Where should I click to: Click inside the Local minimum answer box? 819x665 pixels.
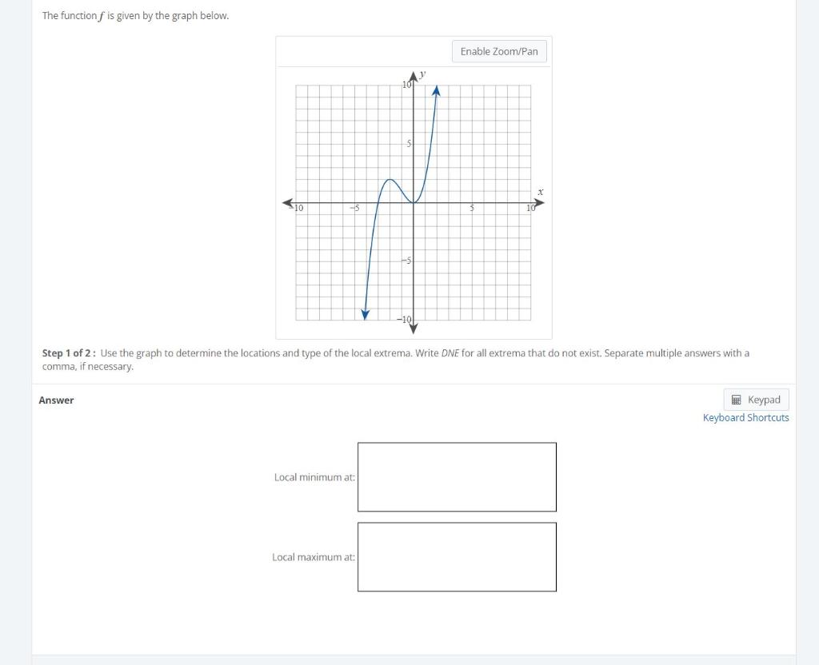(x=457, y=476)
